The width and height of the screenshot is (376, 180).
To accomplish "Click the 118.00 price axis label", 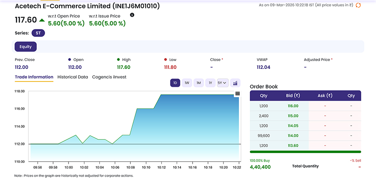I will 20,91.
